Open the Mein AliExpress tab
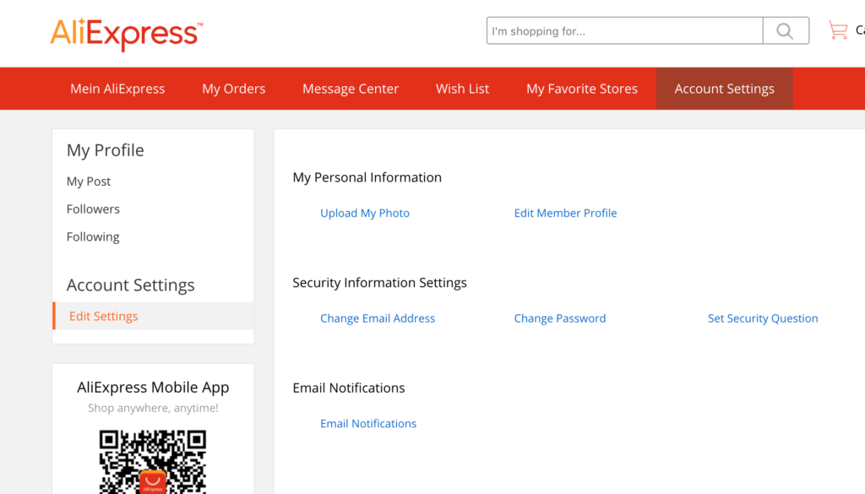 [x=117, y=89]
